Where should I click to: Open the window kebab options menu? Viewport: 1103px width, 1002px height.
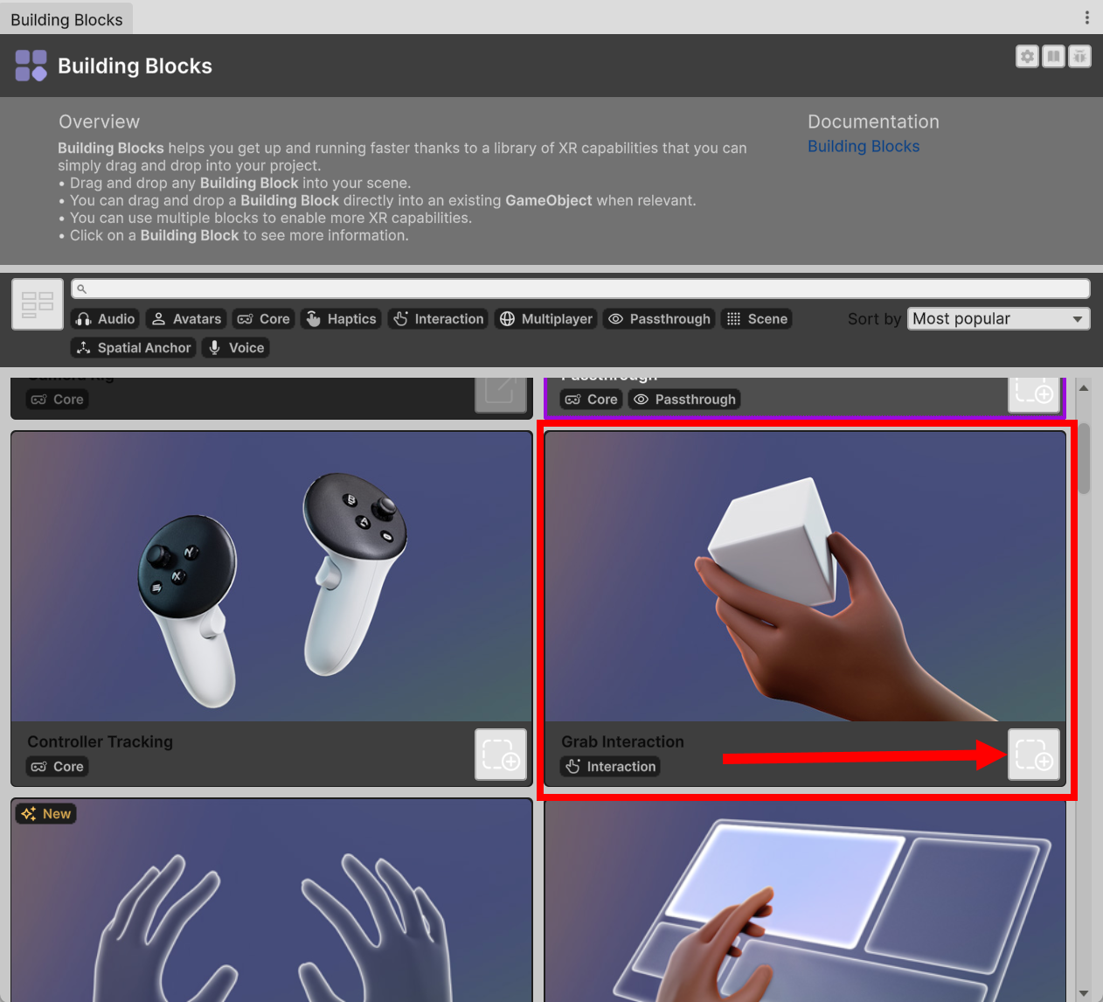pyautogui.click(x=1086, y=17)
